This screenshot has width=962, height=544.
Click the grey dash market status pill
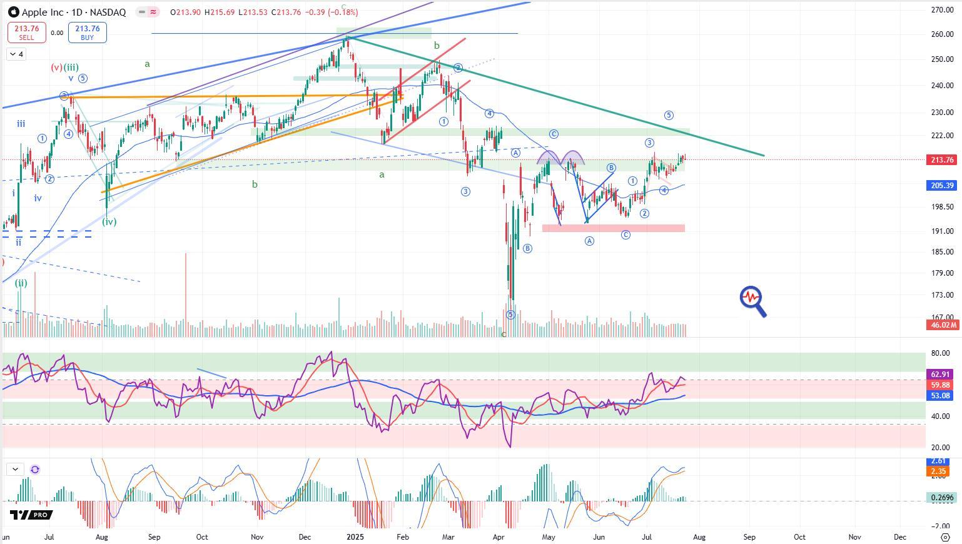click(x=141, y=12)
